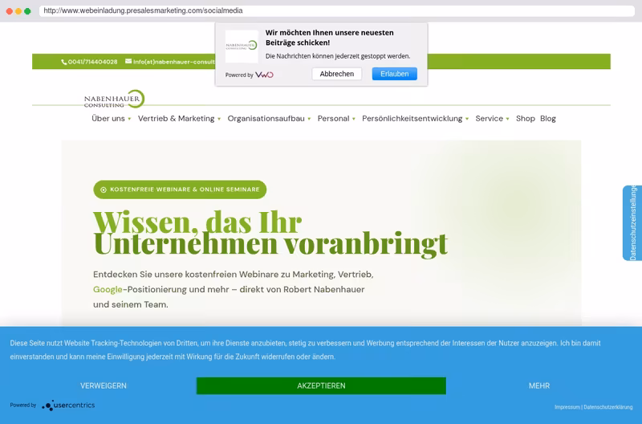This screenshot has width=642, height=424.
Task: Expand the Organisationsaufbau dropdown arrow
Action: coord(309,119)
